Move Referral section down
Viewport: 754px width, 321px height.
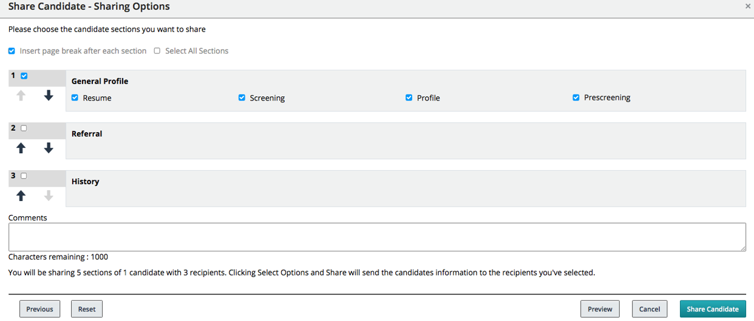(49, 148)
